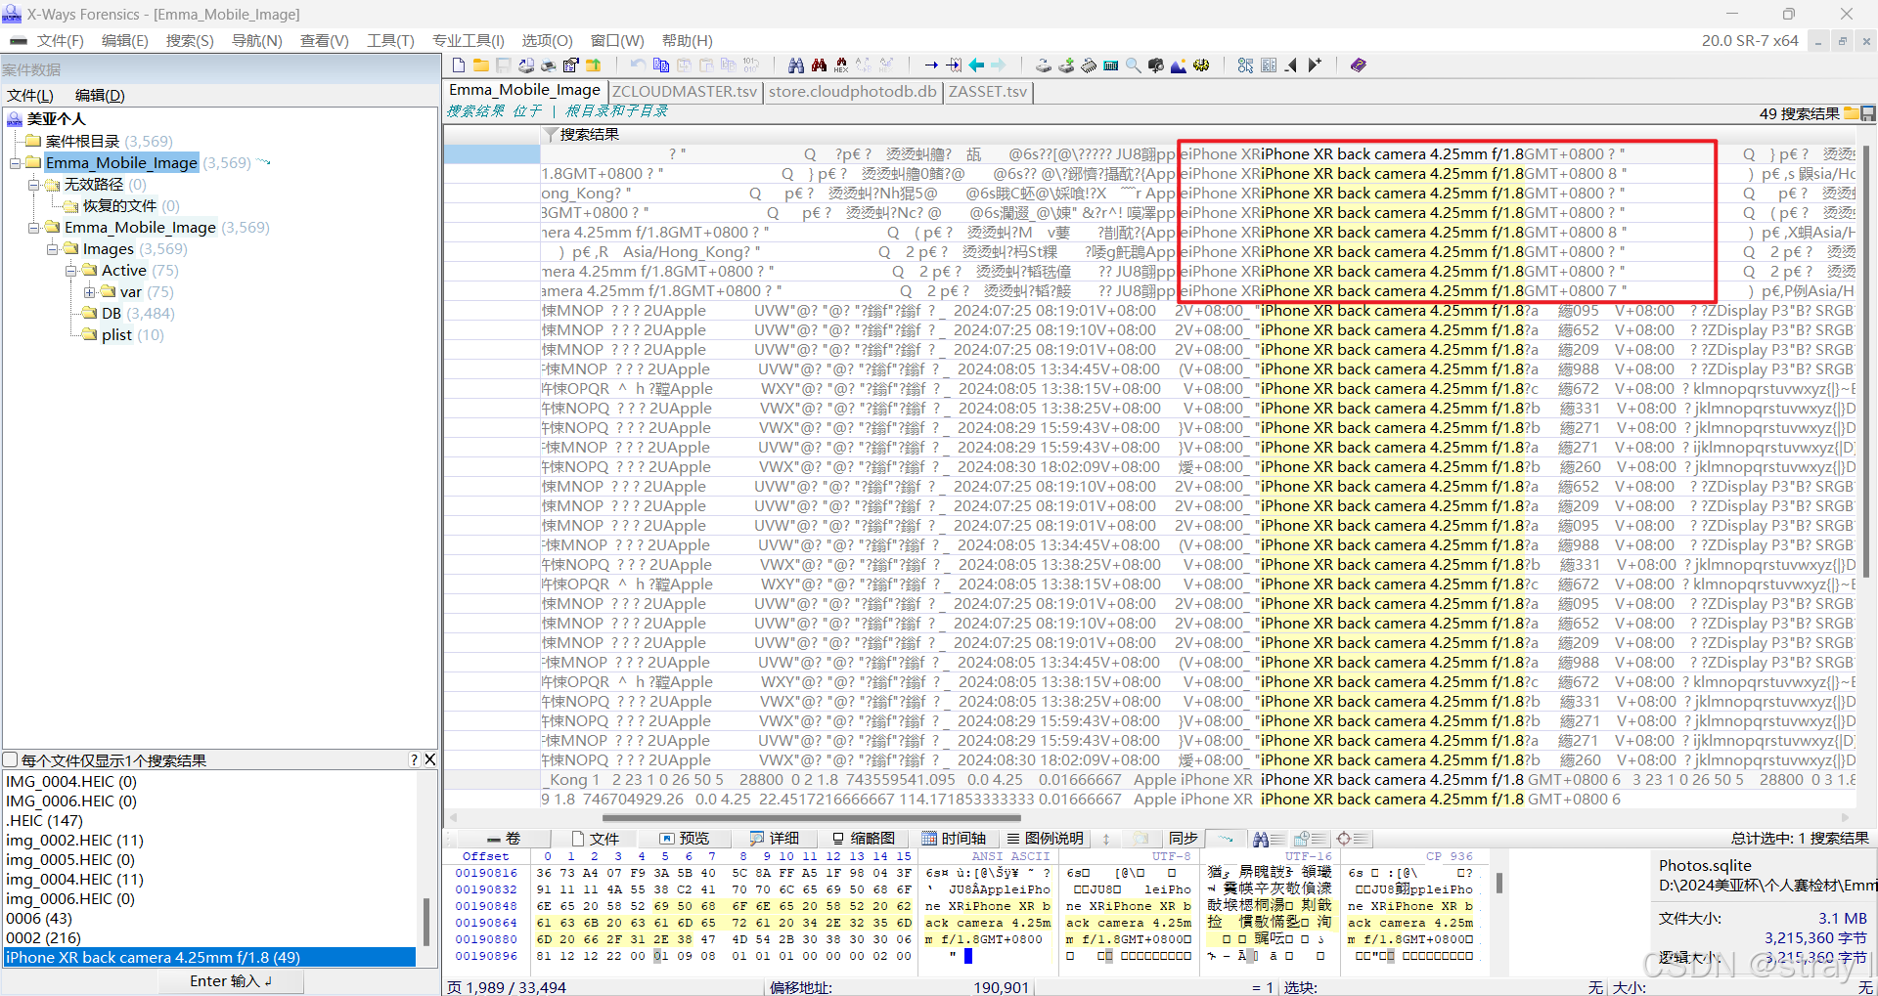Open the Specialist Tools menu

tap(469, 41)
